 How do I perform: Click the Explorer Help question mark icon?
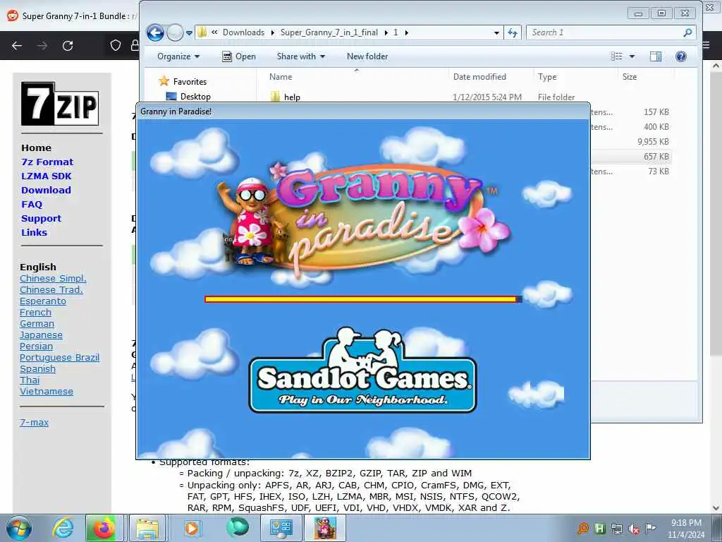(x=680, y=56)
